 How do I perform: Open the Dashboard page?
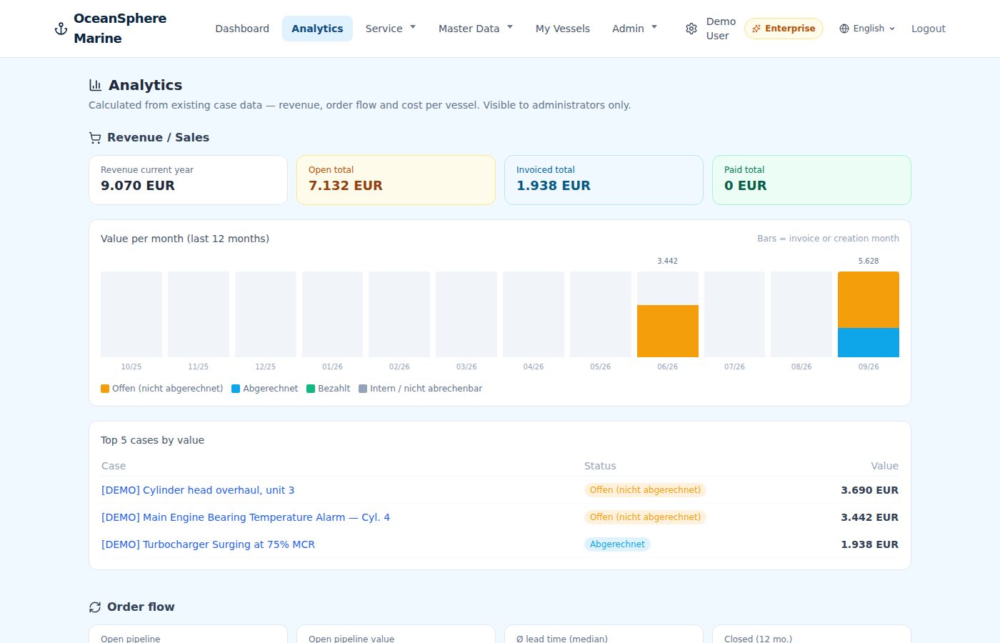coord(242,29)
